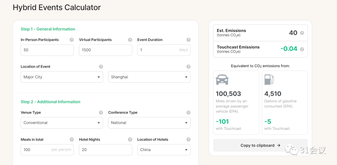Click help icon beside Est. Emissions value
Image resolution: width=337 pixels, height=165 pixels.
tap(302, 33)
